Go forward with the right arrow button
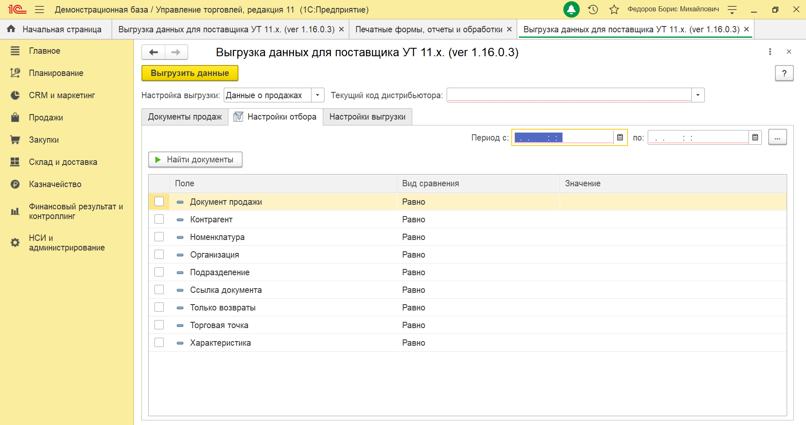 coord(176,52)
